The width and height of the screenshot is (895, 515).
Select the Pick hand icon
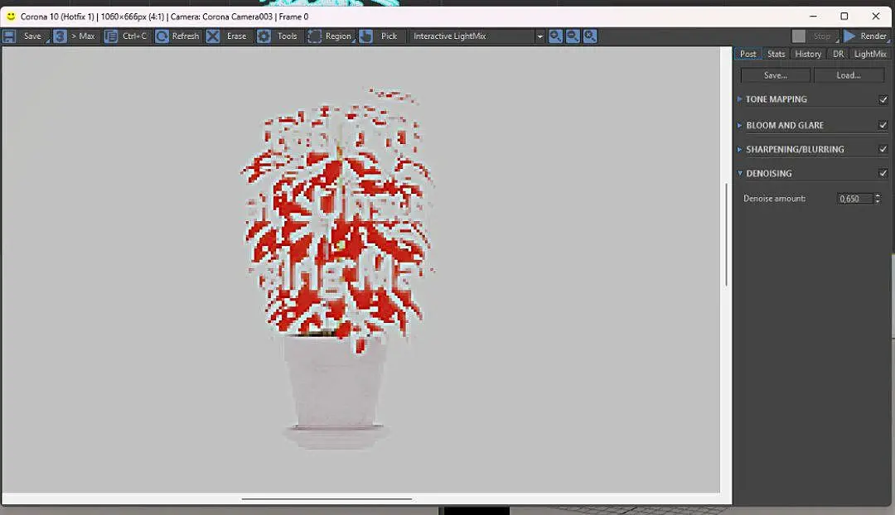click(x=366, y=36)
